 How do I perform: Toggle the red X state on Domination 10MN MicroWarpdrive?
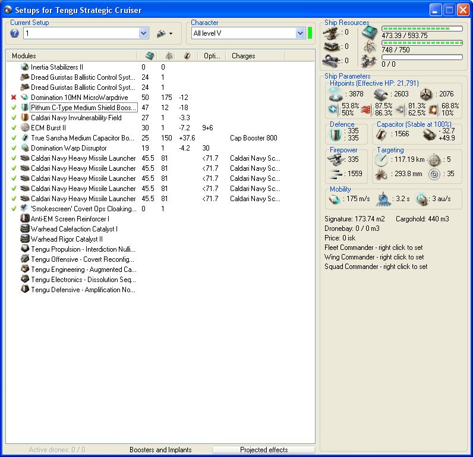[14, 97]
